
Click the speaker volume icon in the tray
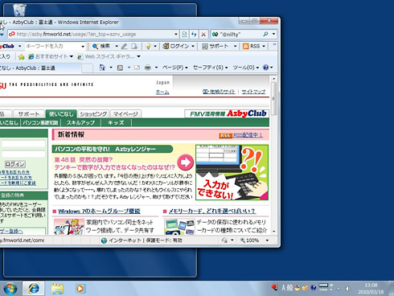tap(347, 289)
